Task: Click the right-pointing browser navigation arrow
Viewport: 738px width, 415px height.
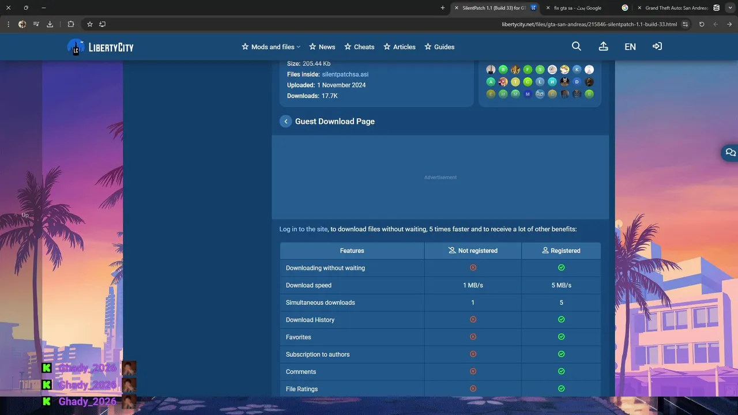Action: [730, 24]
